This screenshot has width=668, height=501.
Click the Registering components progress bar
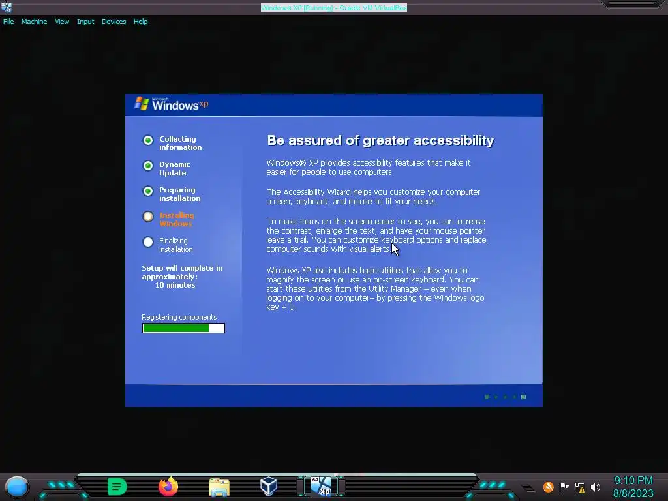(x=183, y=328)
